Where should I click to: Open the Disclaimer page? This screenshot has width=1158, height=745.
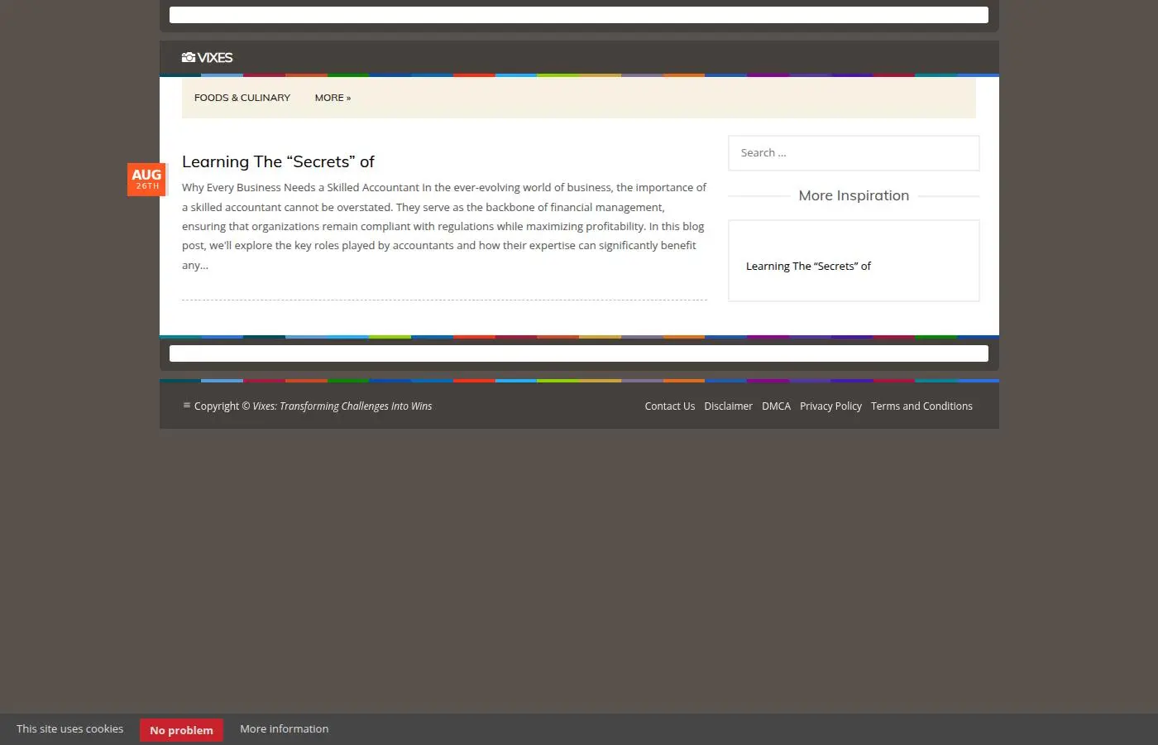coord(728,406)
